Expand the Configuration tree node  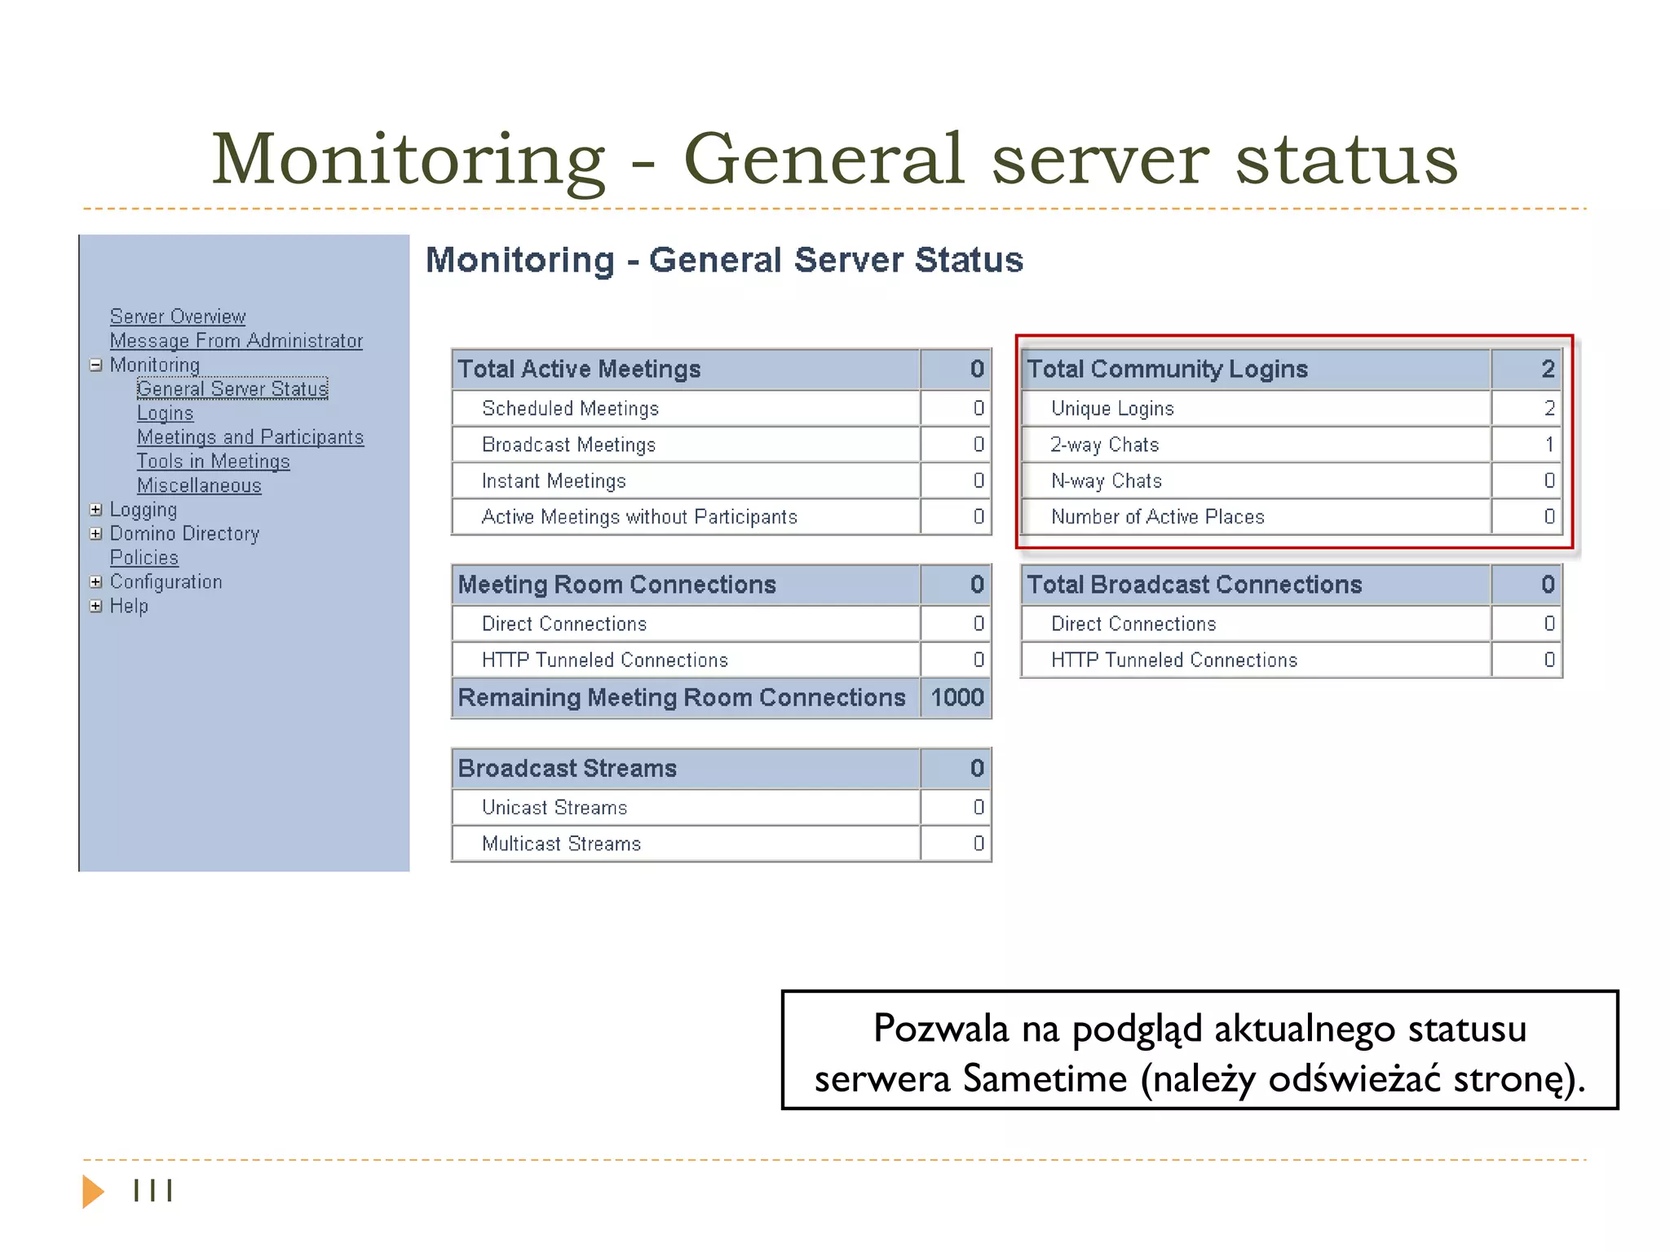pyautogui.click(x=96, y=582)
